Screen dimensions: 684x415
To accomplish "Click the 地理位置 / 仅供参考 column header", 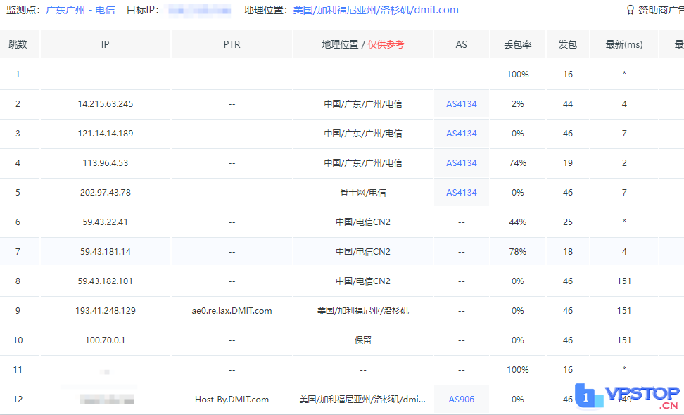I will [362, 44].
